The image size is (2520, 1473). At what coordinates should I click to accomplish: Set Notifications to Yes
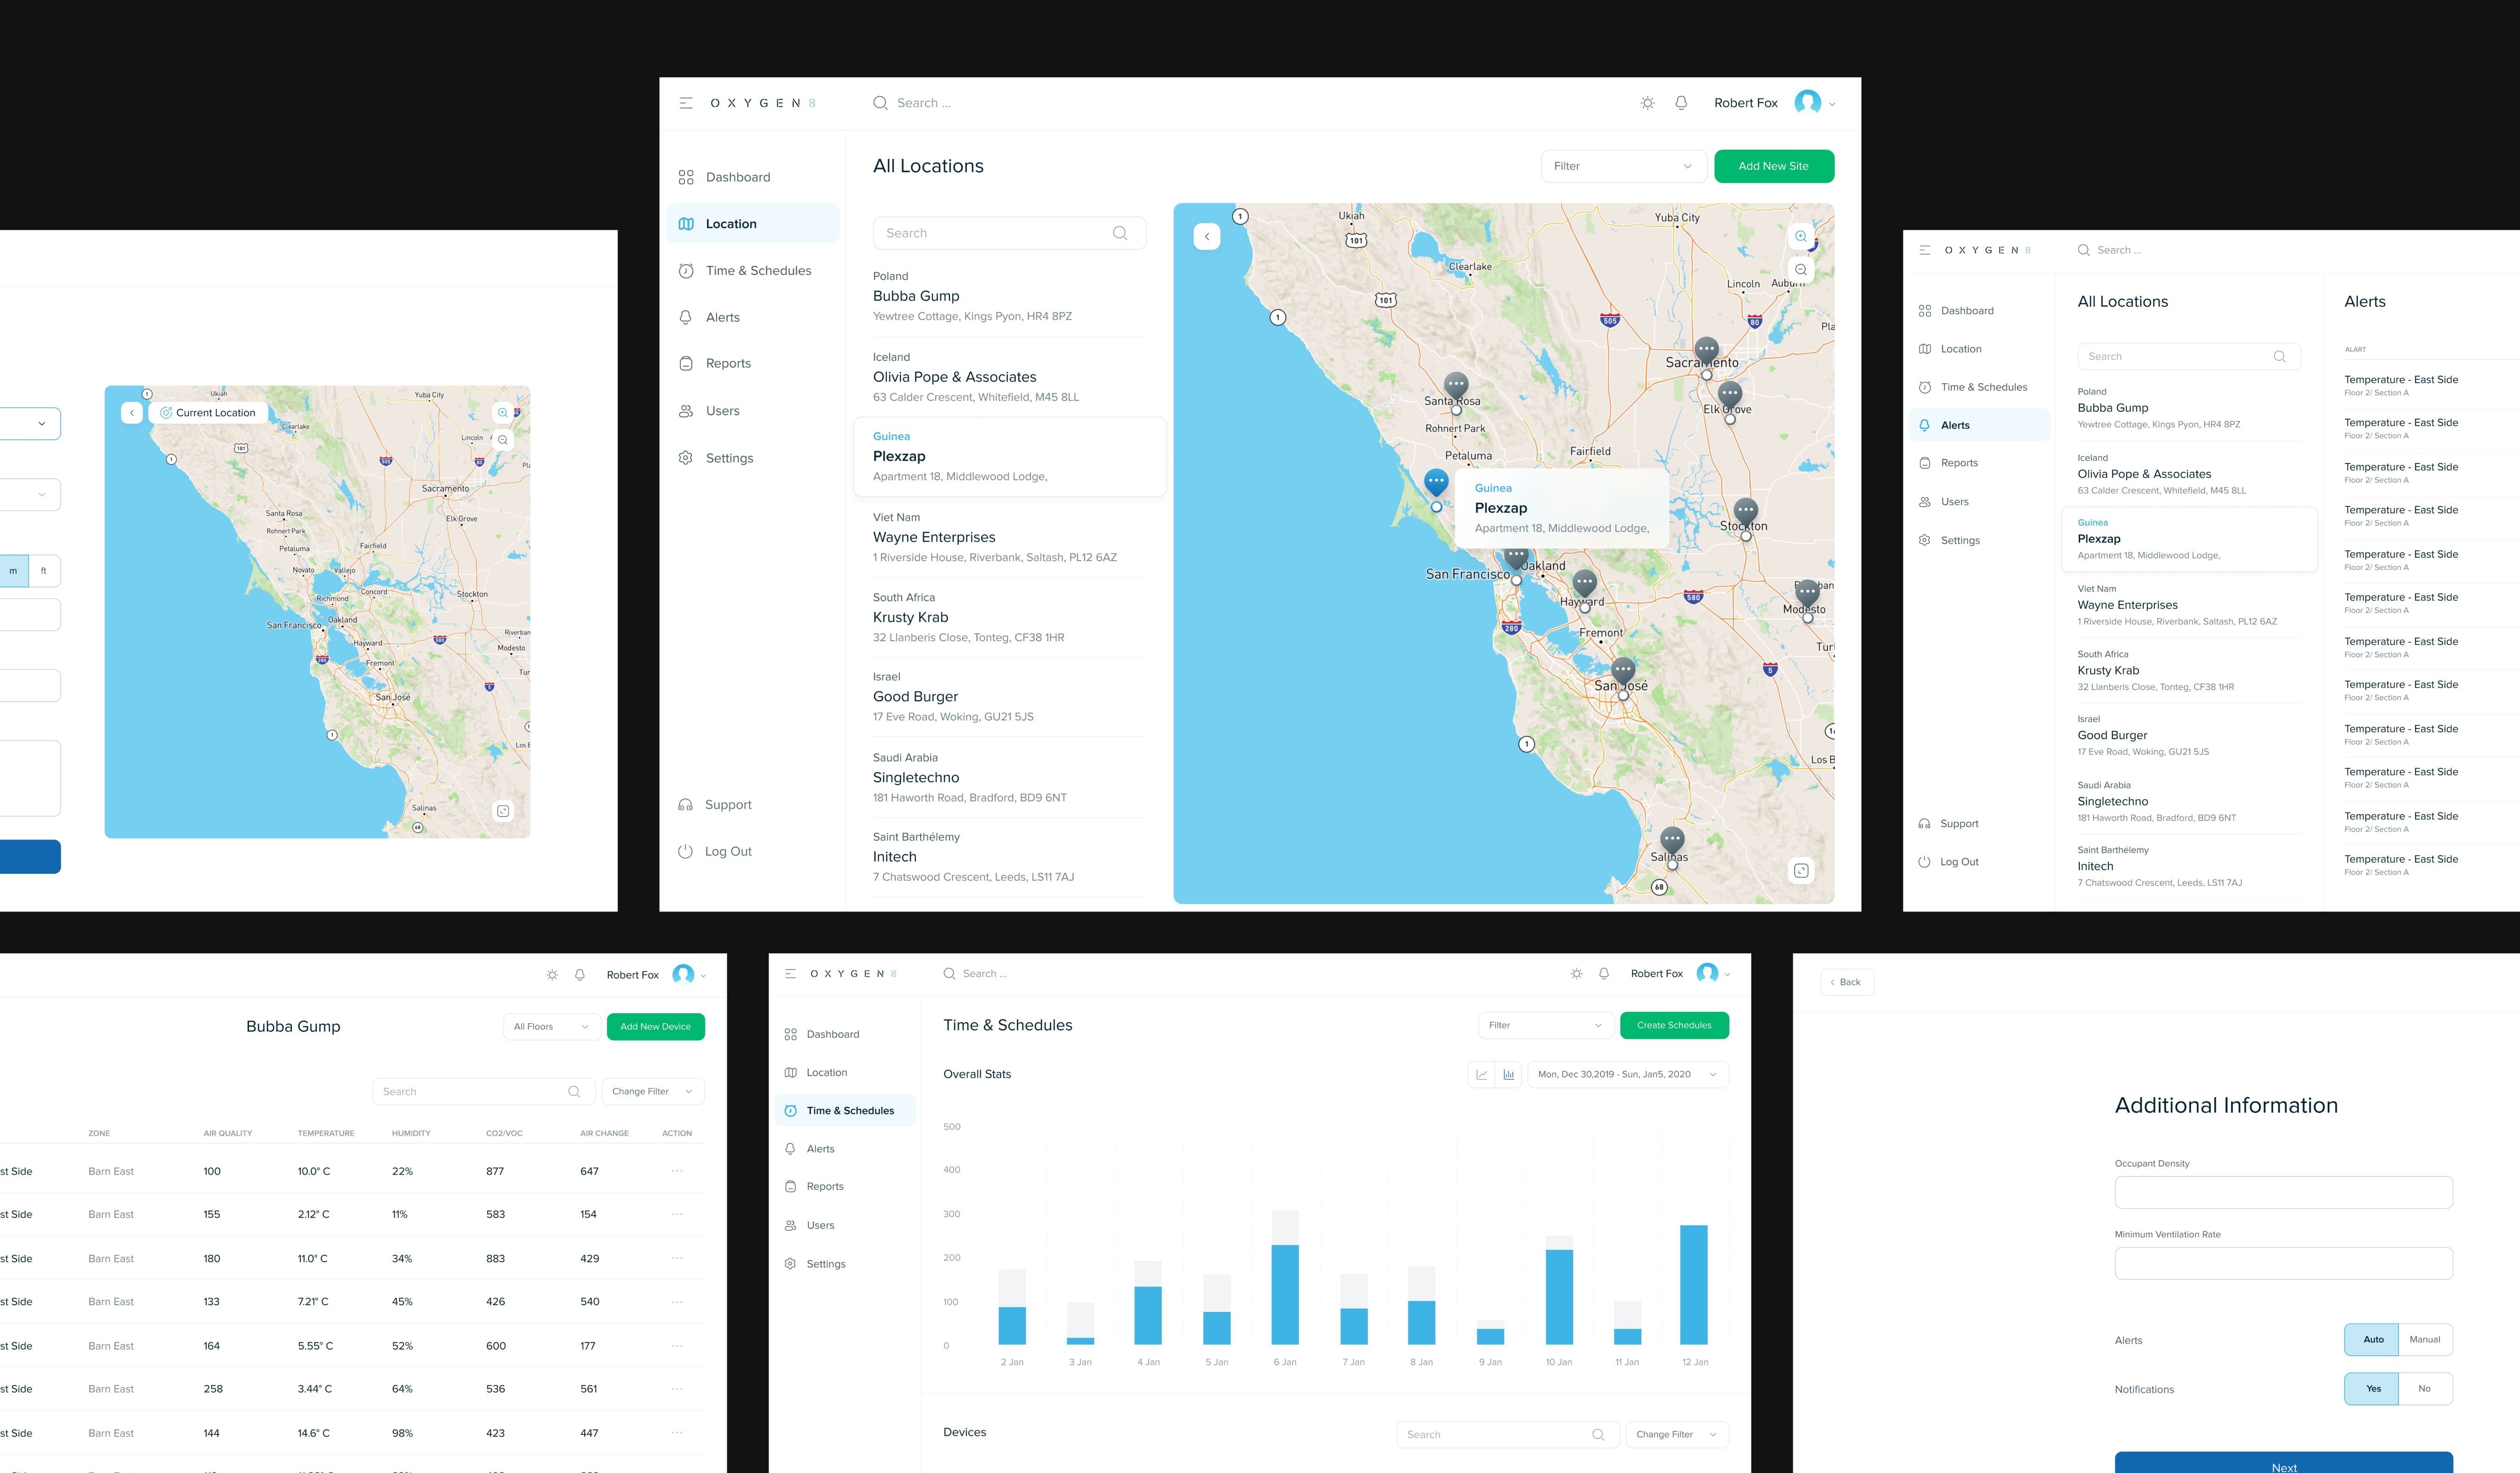point(2372,1389)
